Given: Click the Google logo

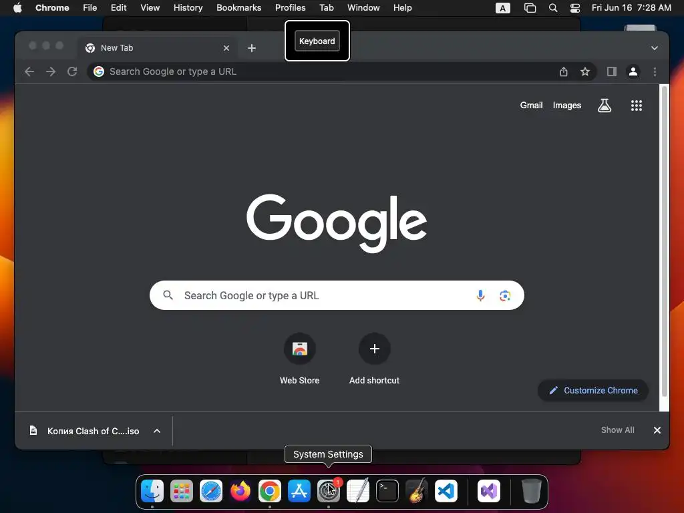Looking at the screenshot, I should [x=337, y=223].
